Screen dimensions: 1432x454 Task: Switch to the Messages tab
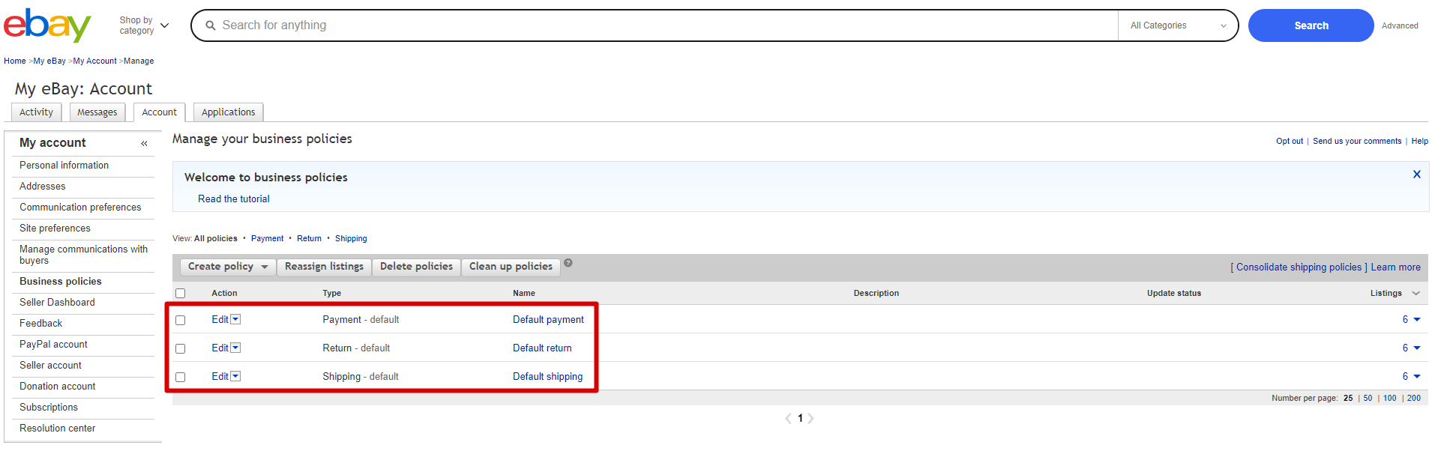tap(97, 112)
